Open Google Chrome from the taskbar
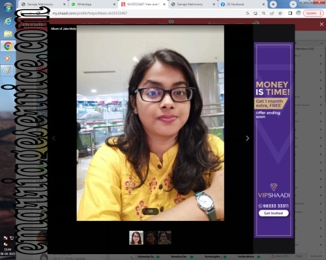Viewport: 326px width, 260px height. (8, 46)
